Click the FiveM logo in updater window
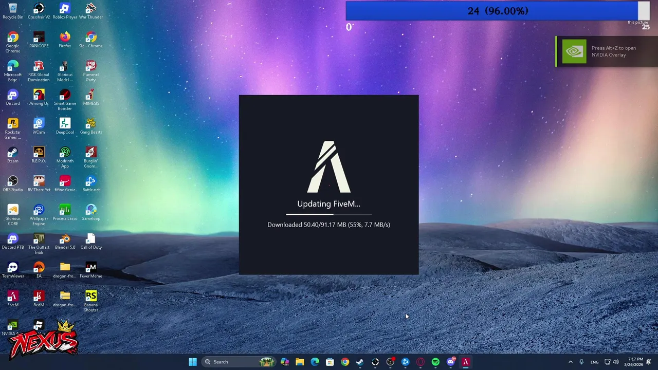The image size is (658, 370). 328,167
